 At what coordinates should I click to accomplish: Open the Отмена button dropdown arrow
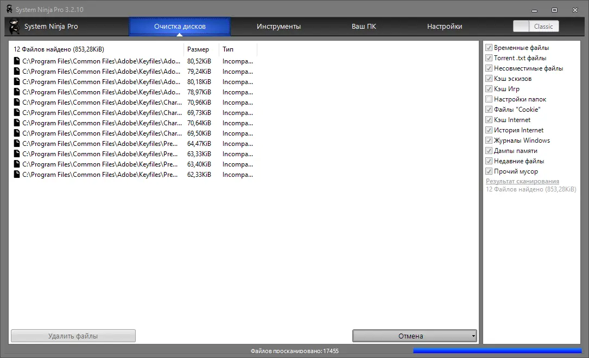[473, 336]
